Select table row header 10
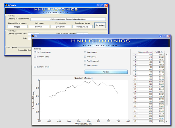The width and height of the screenshot is (175, 128). 135,77
